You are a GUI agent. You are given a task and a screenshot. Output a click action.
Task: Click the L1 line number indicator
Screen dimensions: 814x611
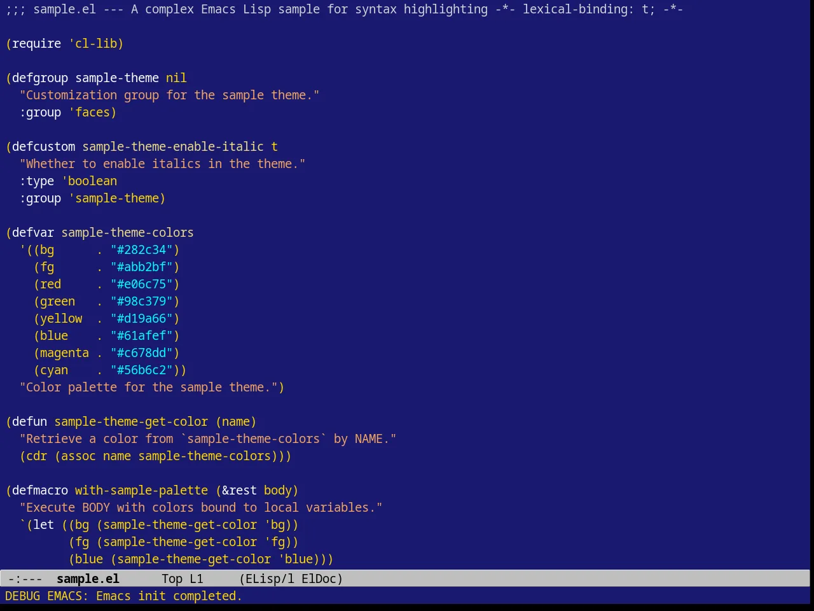197,579
